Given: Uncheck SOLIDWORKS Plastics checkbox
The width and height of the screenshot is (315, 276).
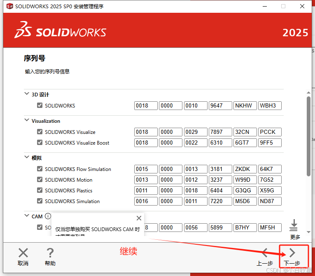Looking at the screenshot, I should (x=40, y=190).
